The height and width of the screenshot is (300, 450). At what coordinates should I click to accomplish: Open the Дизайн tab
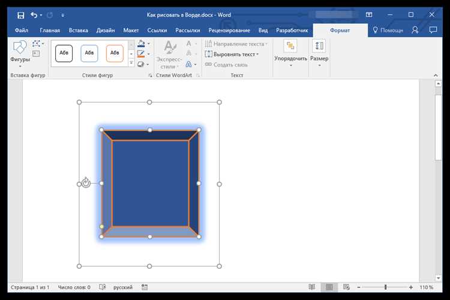tap(106, 30)
